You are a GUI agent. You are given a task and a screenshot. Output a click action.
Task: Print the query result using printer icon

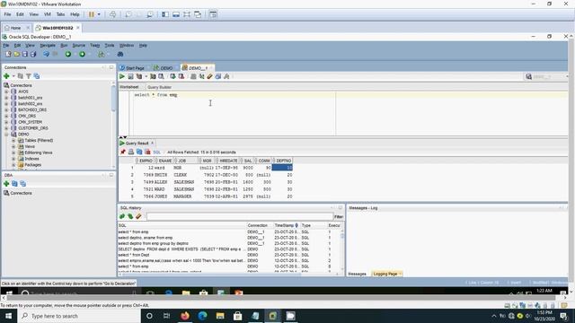pos(131,152)
